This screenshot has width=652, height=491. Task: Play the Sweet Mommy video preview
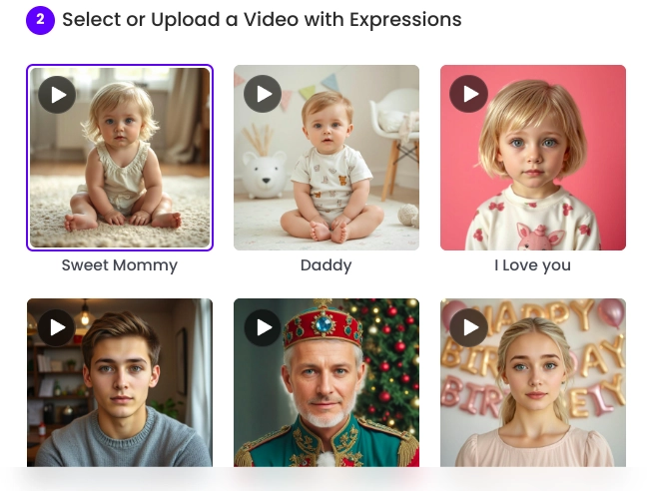coord(57,95)
